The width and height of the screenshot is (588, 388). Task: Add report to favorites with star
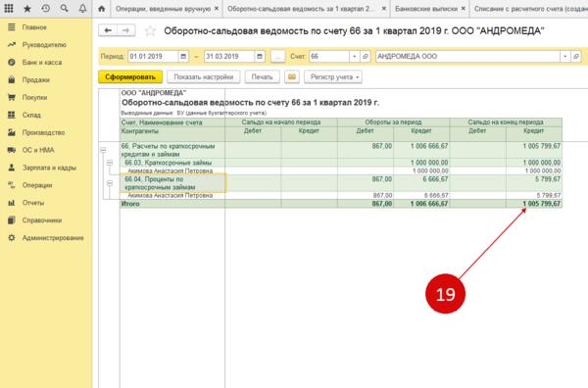coord(150,30)
